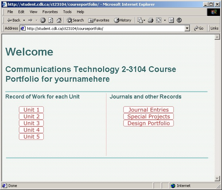Click the scrollbar down arrow
Viewport: 222px width, 190px height.
[x=217, y=179]
